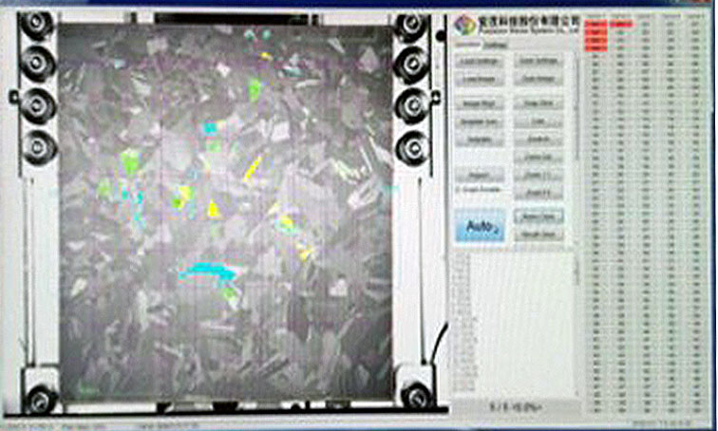Open the Settings tab
Screen dimensions: 718x431
(x=496, y=44)
